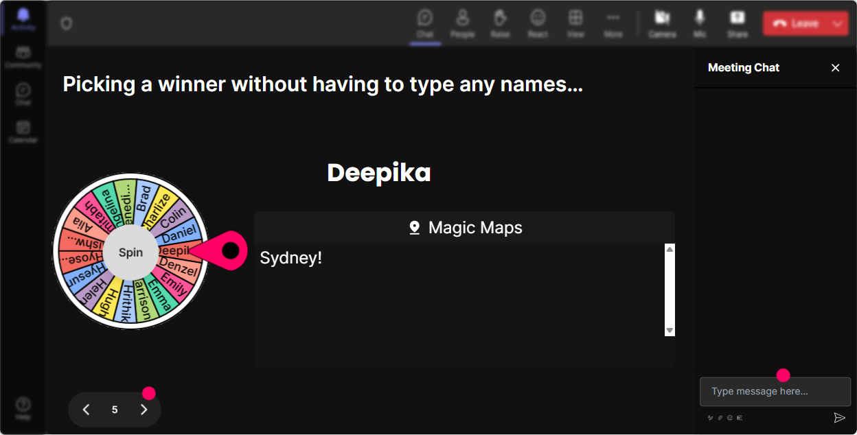Raise your hand in the meeting
The width and height of the screenshot is (857, 435).
(x=500, y=23)
